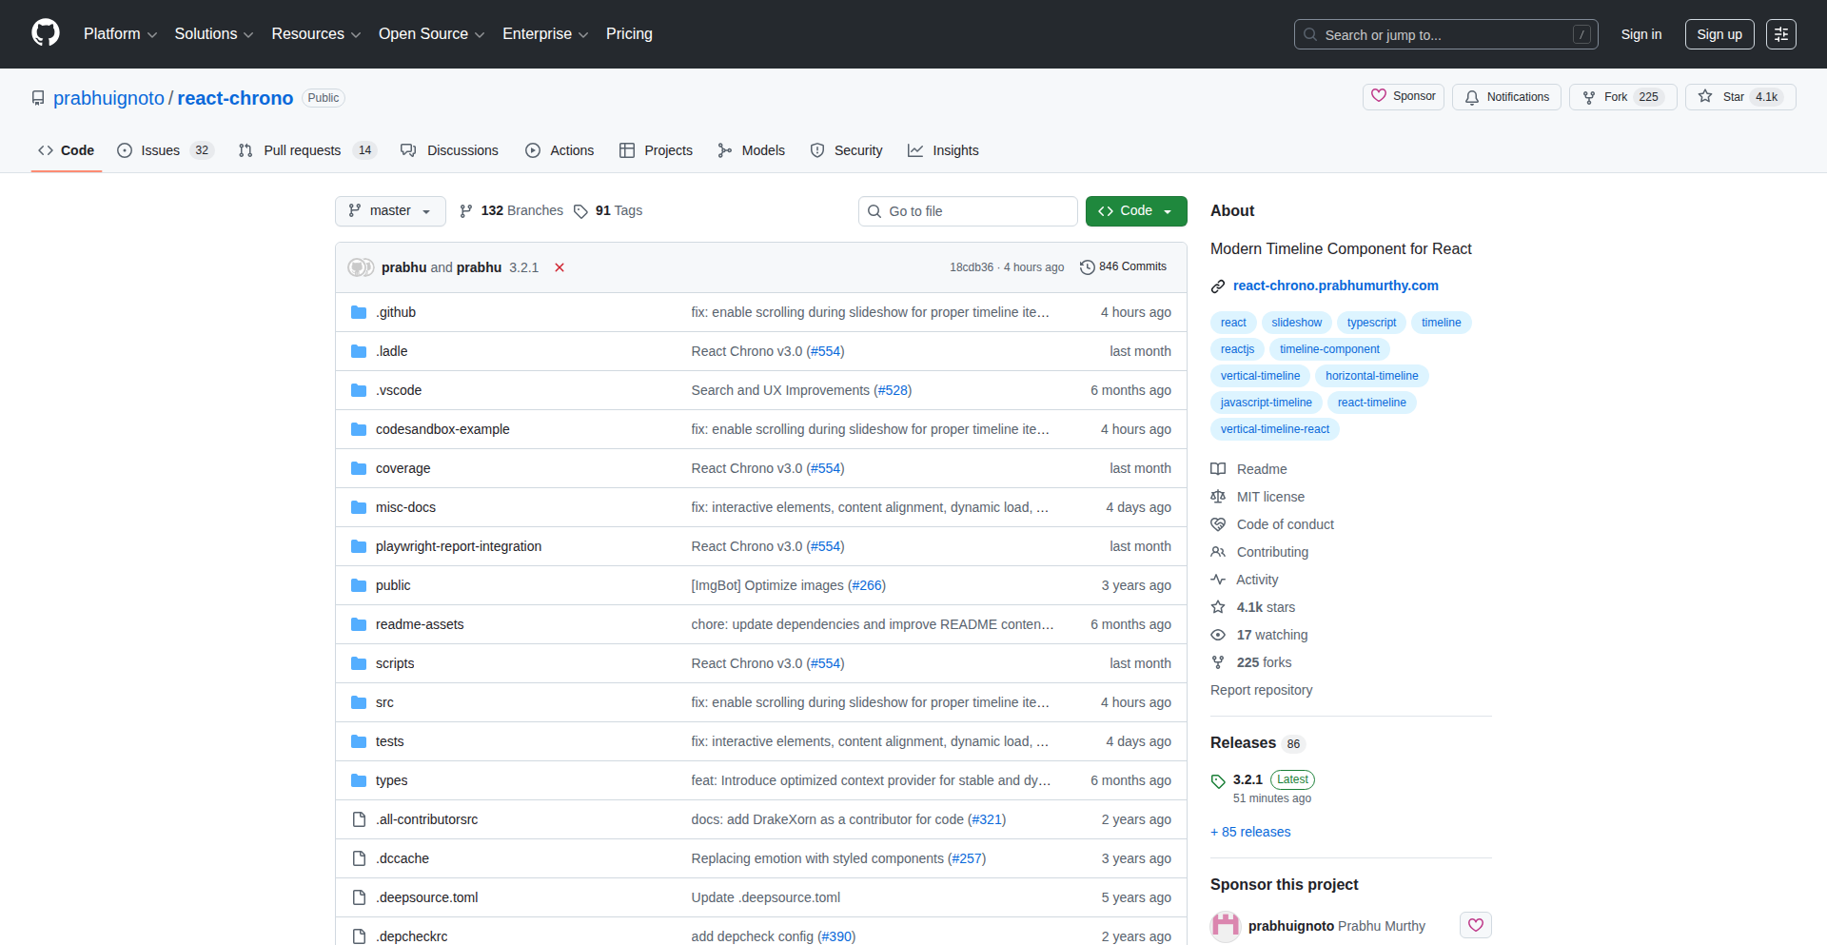Star the repository via the star icon

coord(1706,96)
